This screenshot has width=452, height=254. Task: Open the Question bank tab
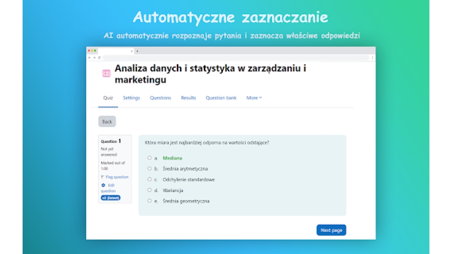[x=221, y=98]
